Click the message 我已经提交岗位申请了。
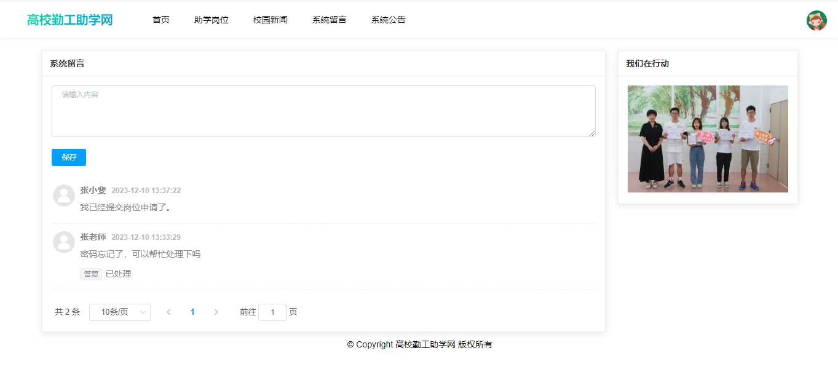Image resolution: width=838 pixels, height=372 pixels. coord(127,208)
